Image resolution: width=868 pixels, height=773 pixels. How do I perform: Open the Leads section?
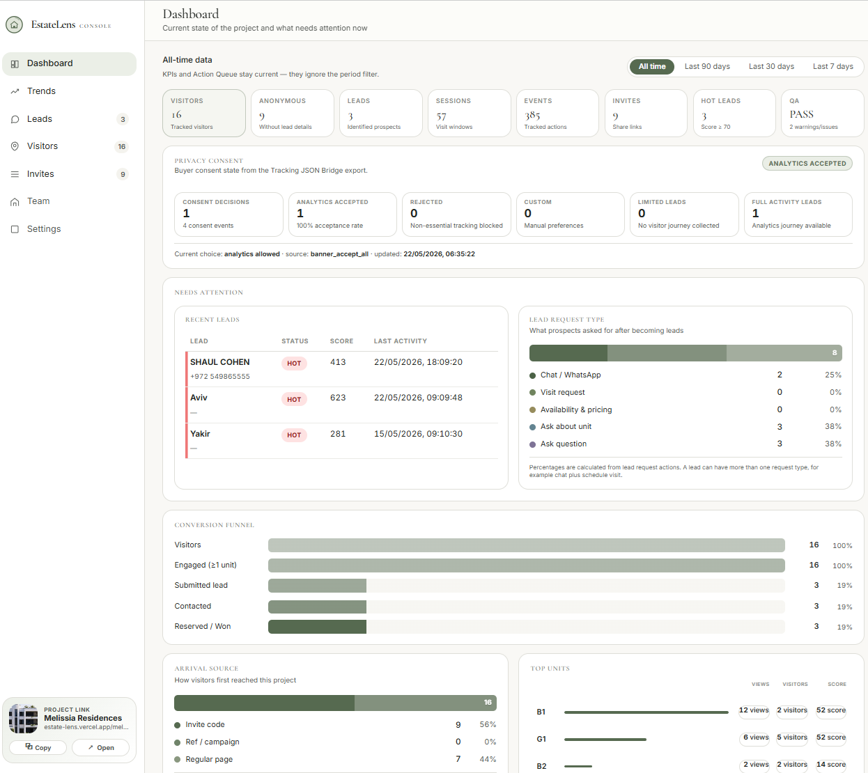[x=70, y=119]
